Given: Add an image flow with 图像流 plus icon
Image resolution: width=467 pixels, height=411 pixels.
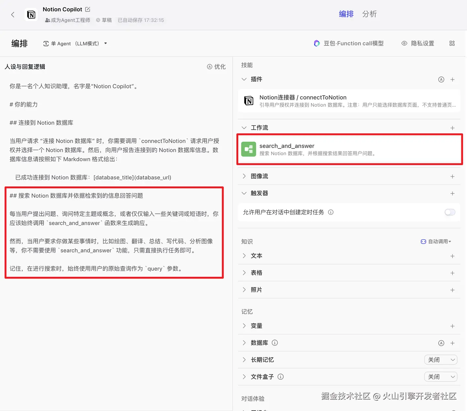Looking at the screenshot, I should coord(452,176).
